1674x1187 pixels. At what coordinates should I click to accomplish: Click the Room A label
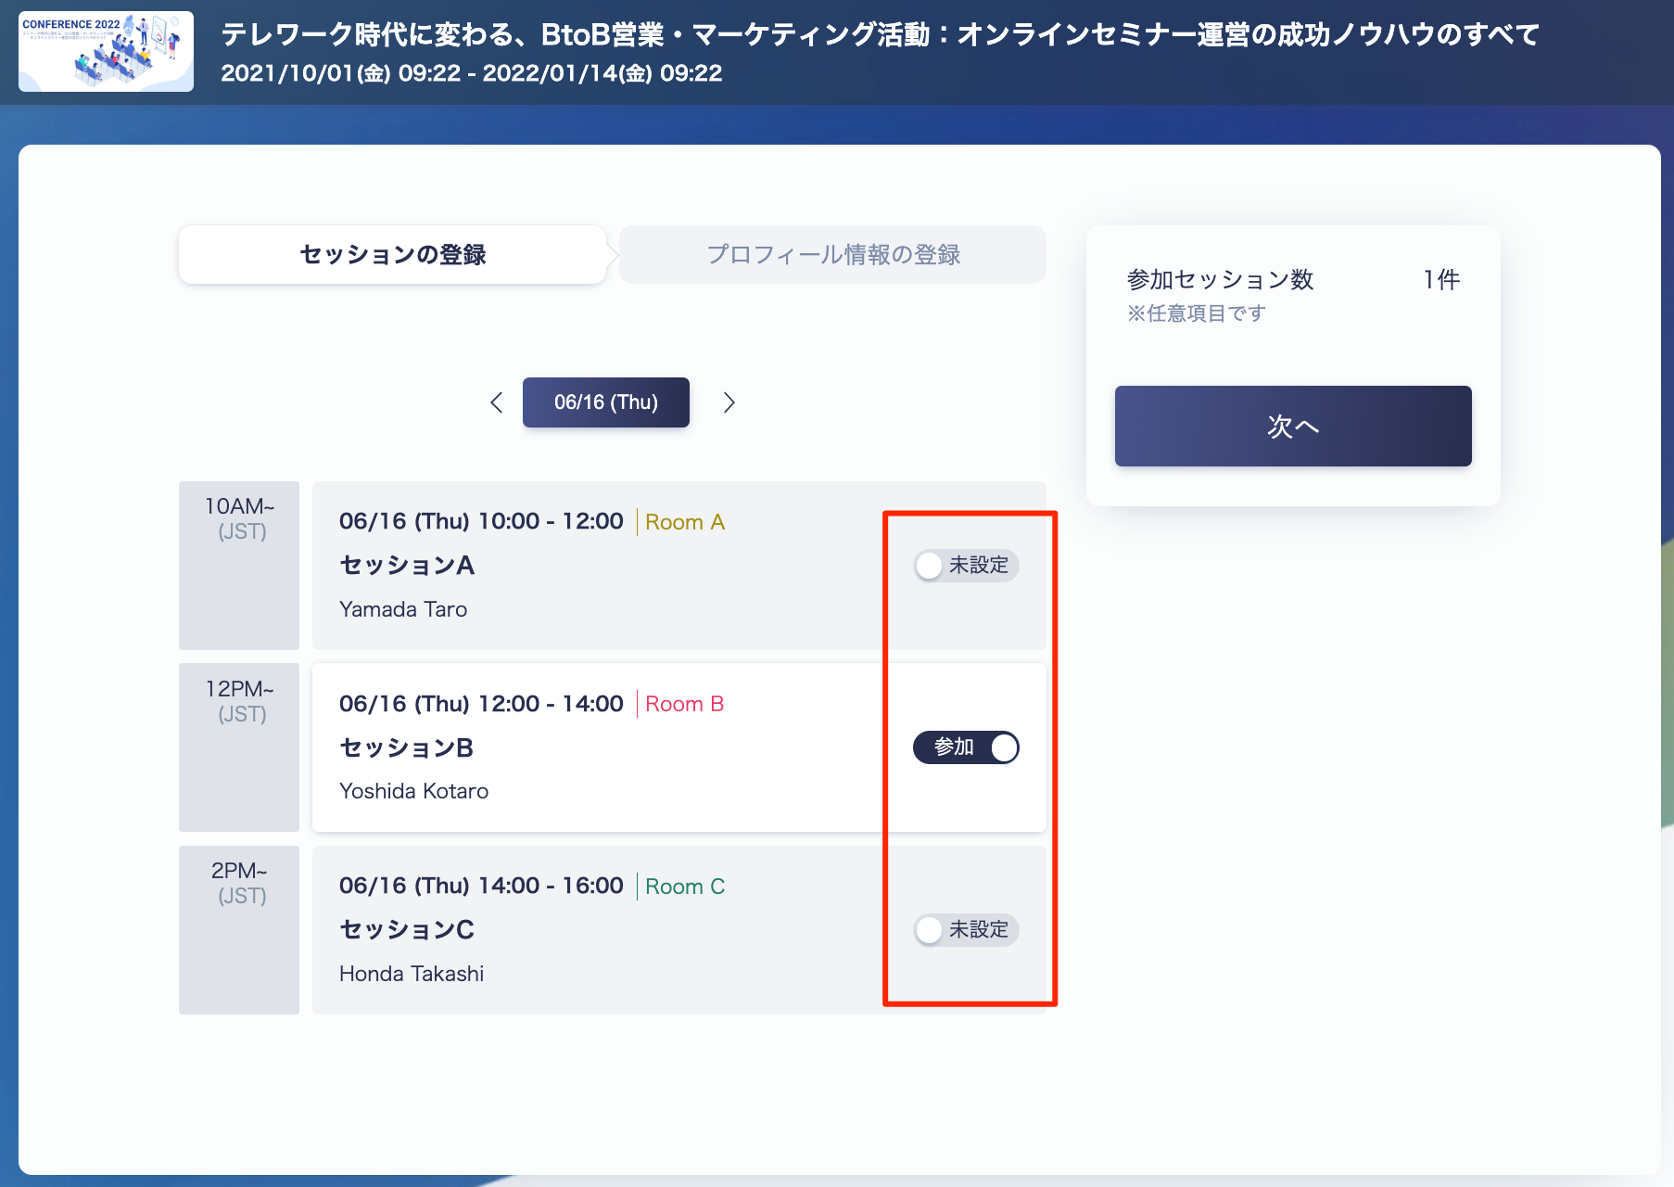685,522
